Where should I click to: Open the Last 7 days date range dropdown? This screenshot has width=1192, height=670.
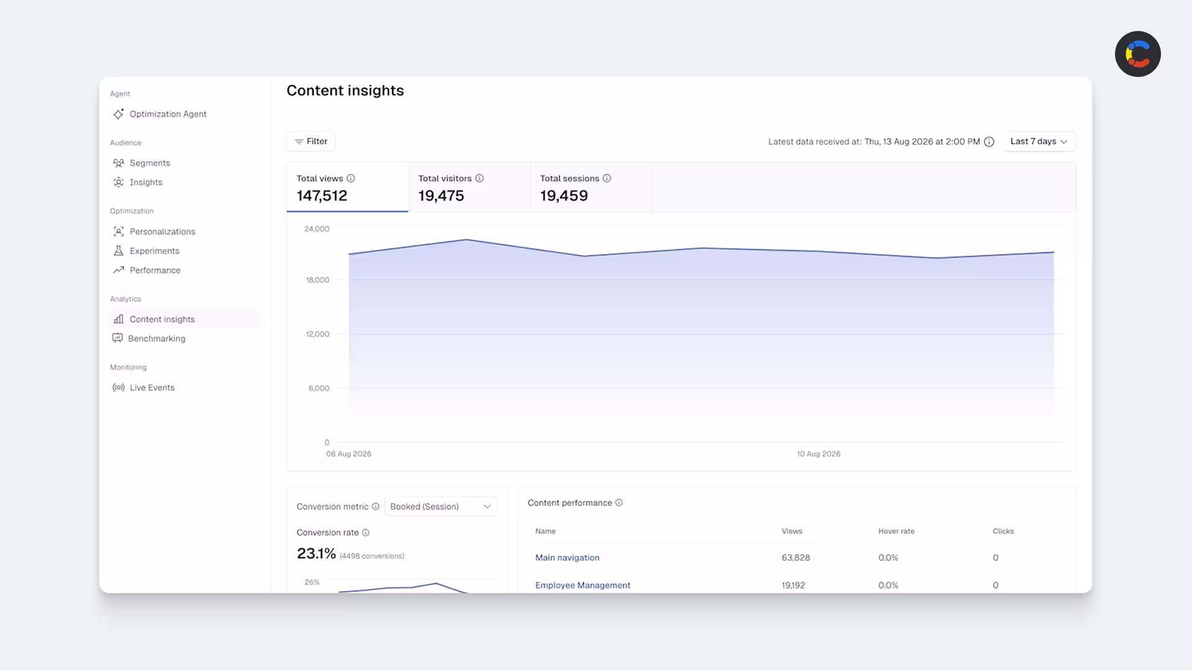click(1039, 141)
